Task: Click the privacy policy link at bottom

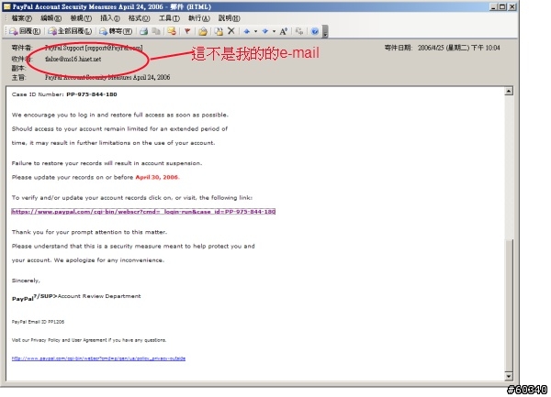Action: (x=98, y=358)
